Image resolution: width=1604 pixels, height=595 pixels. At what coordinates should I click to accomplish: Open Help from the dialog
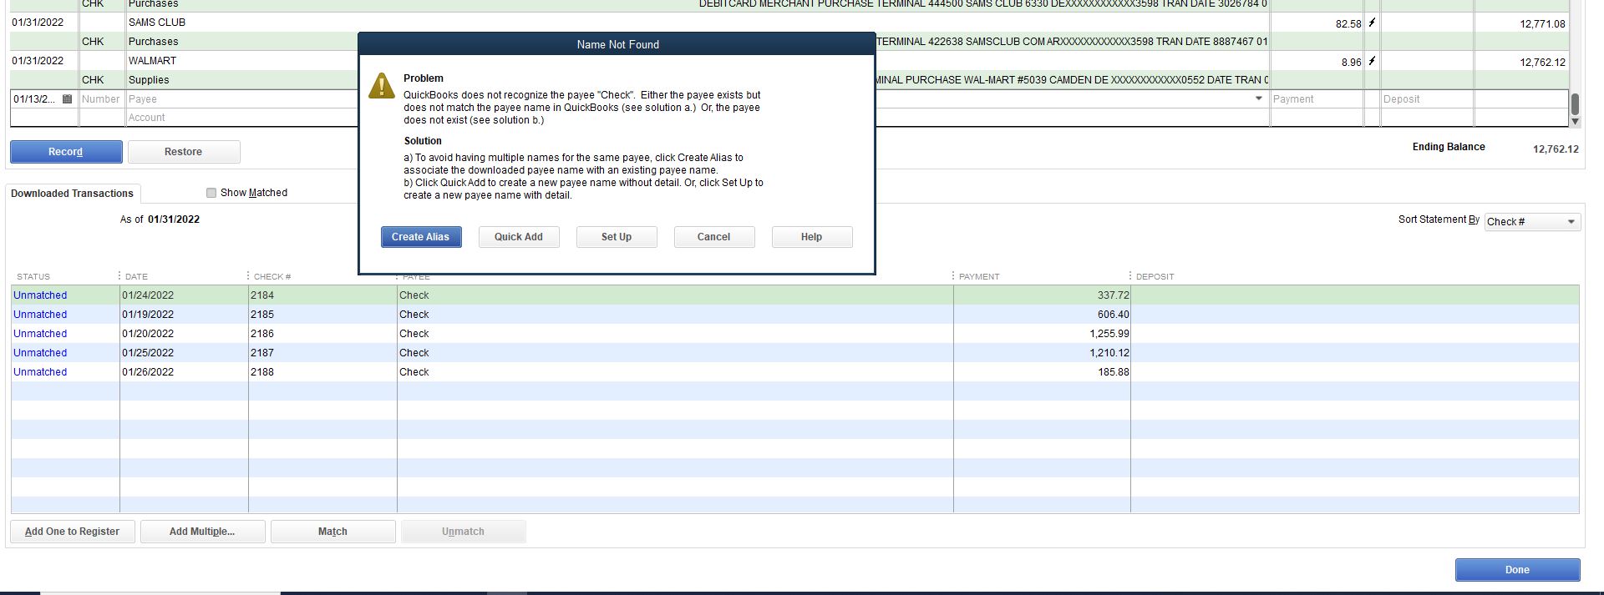(x=812, y=237)
